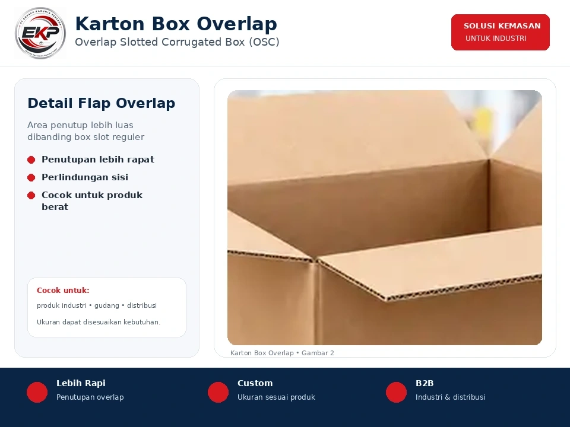Click the 'Custom' footer heading
570x427 pixels.
pos(255,383)
